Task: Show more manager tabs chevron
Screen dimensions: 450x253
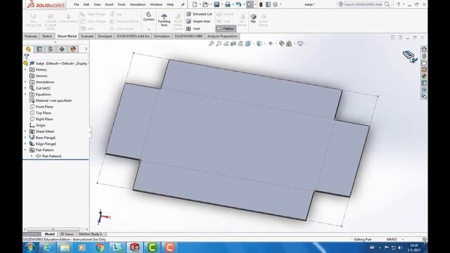Action: 86,49
